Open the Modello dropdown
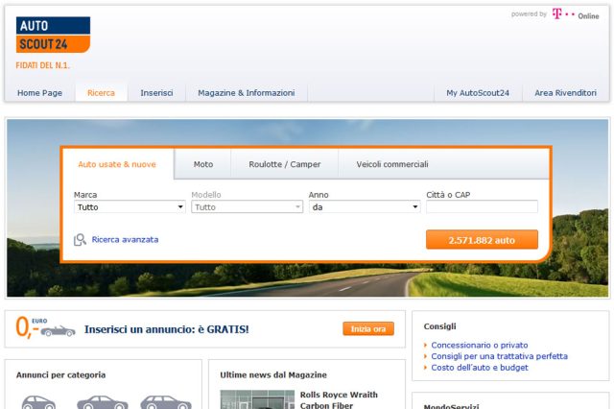 (248, 206)
